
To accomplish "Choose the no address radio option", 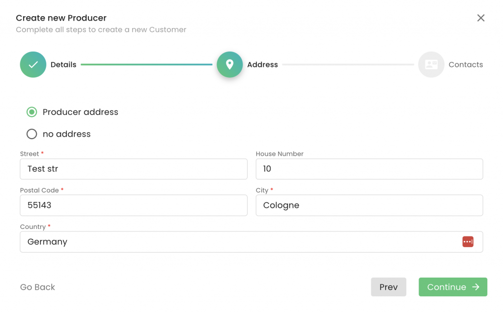I will [32, 134].
